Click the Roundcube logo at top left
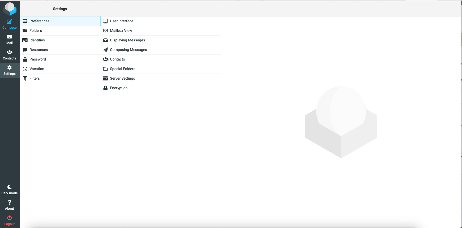 click(10, 9)
